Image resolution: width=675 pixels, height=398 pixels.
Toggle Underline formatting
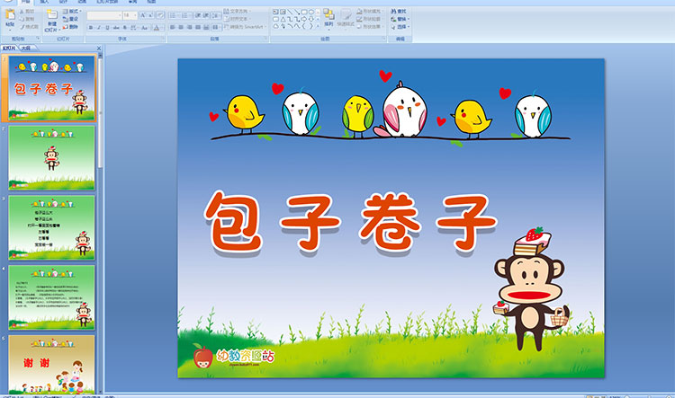(x=107, y=28)
